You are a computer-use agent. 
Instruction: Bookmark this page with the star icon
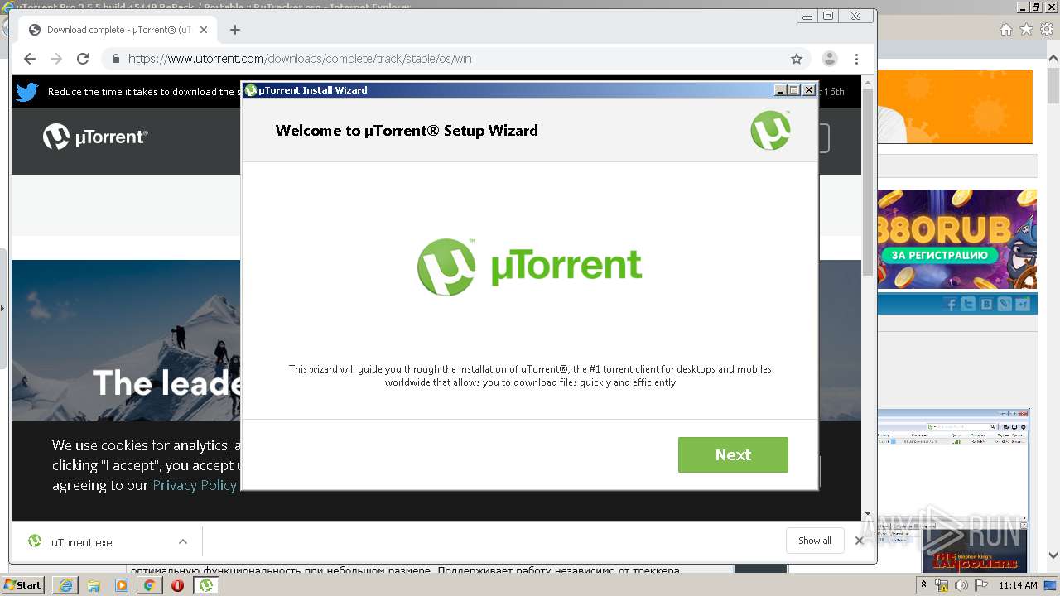[797, 59]
